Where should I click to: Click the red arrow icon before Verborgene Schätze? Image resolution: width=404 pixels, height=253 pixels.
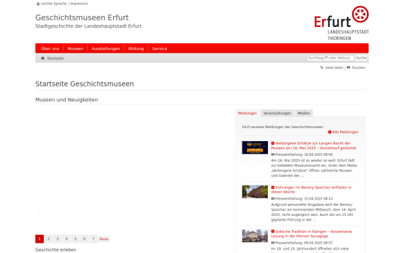[273, 143]
